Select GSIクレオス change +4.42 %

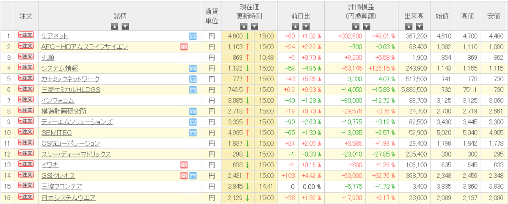[311, 176]
